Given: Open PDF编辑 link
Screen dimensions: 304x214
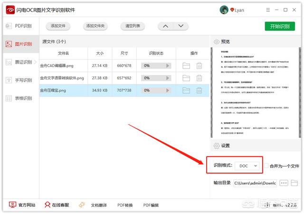Looking at the screenshot, I should [x=151, y=205].
